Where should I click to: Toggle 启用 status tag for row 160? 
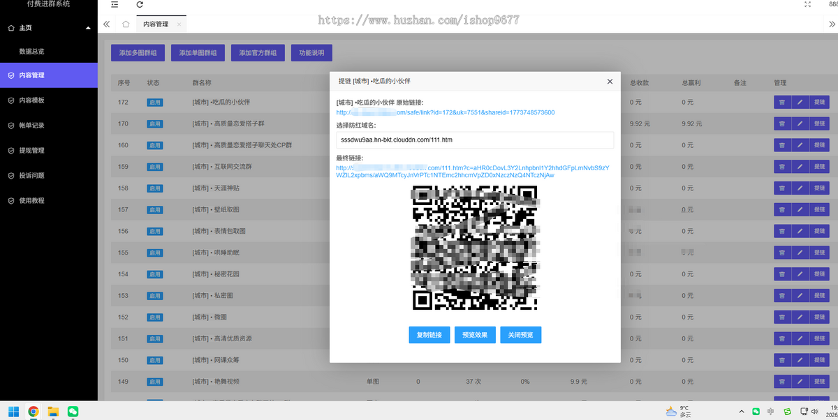coord(154,146)
